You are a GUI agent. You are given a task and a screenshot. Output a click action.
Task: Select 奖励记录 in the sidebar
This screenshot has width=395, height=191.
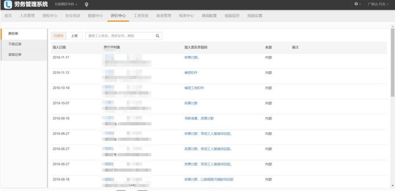point(24,55)
